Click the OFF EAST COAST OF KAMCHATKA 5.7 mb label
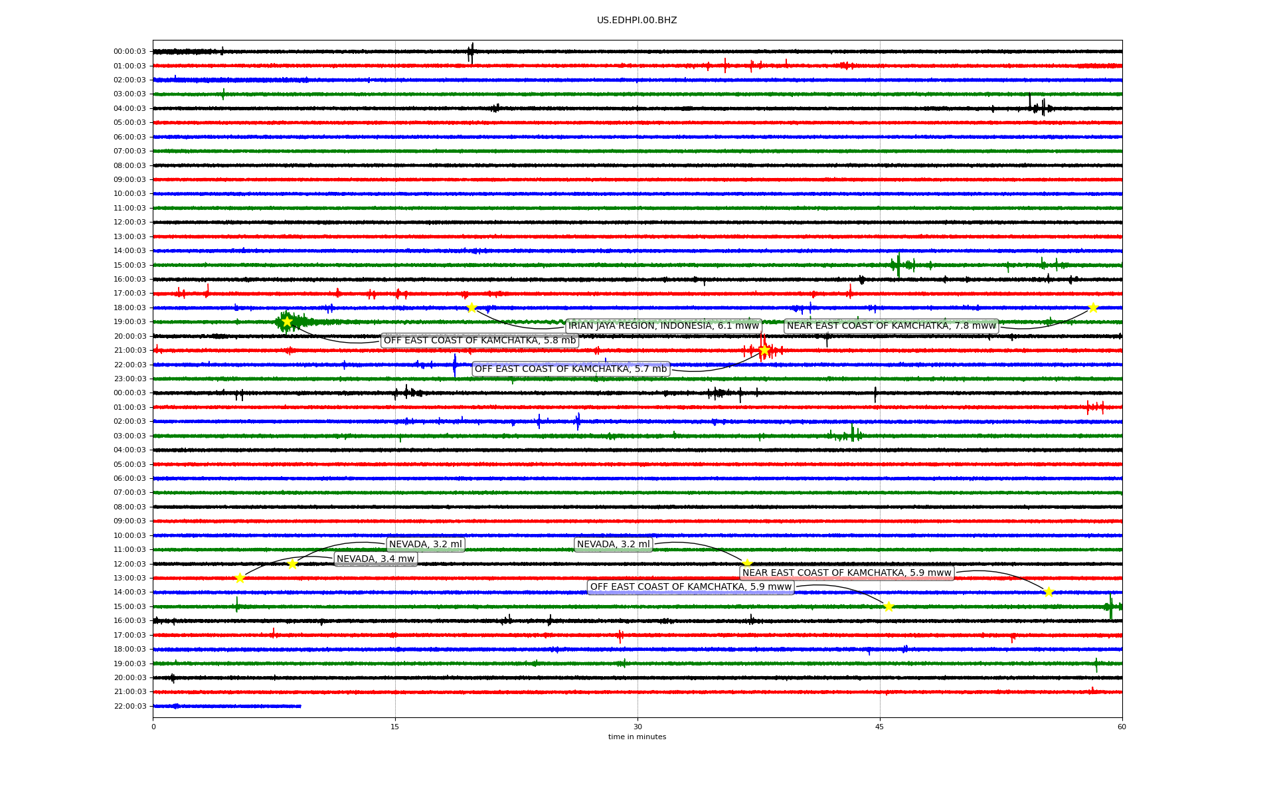This screenshot has width=1275, height=797. (570, 369)
